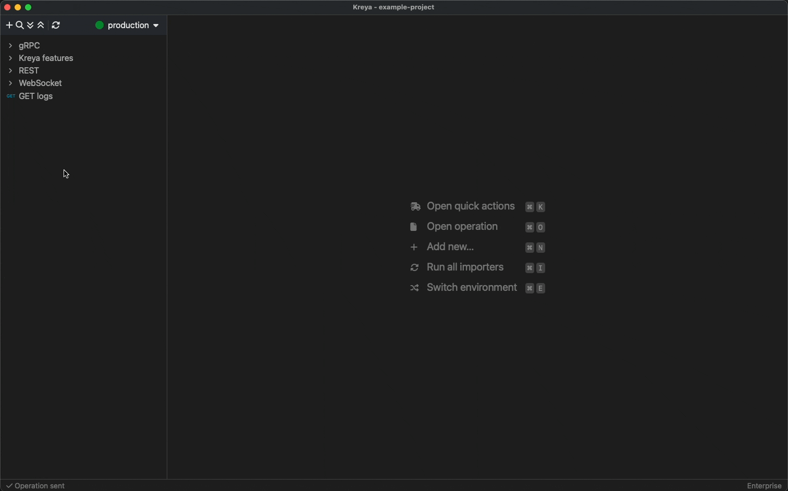Open search with the magnifier icon
The width and height of the screenshot is (788, 491).
point(20,25)
